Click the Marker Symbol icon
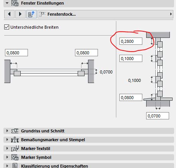This screenshot has height=168, width=176. click(x=15, y=157)
